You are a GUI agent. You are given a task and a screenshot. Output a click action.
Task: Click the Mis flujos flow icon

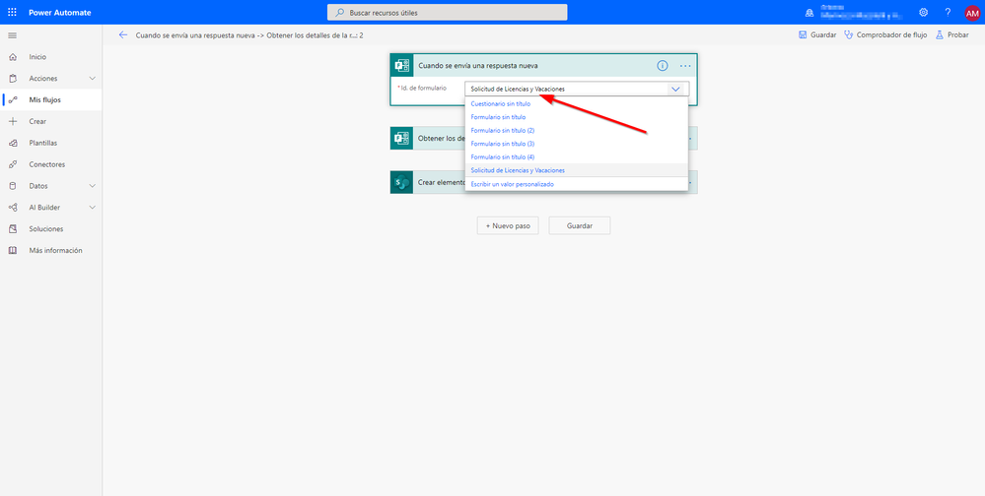coord(13,99)
